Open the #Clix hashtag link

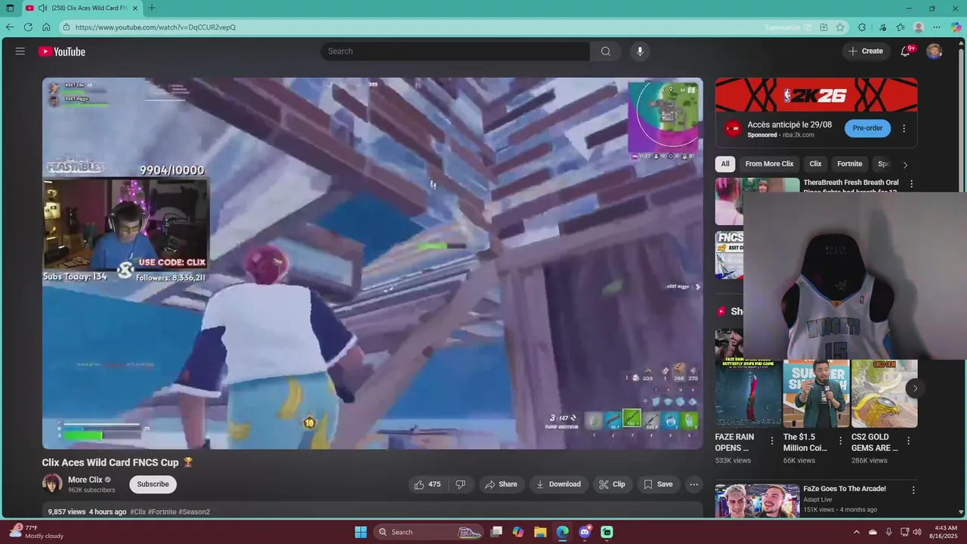click(x=138, y=512)
